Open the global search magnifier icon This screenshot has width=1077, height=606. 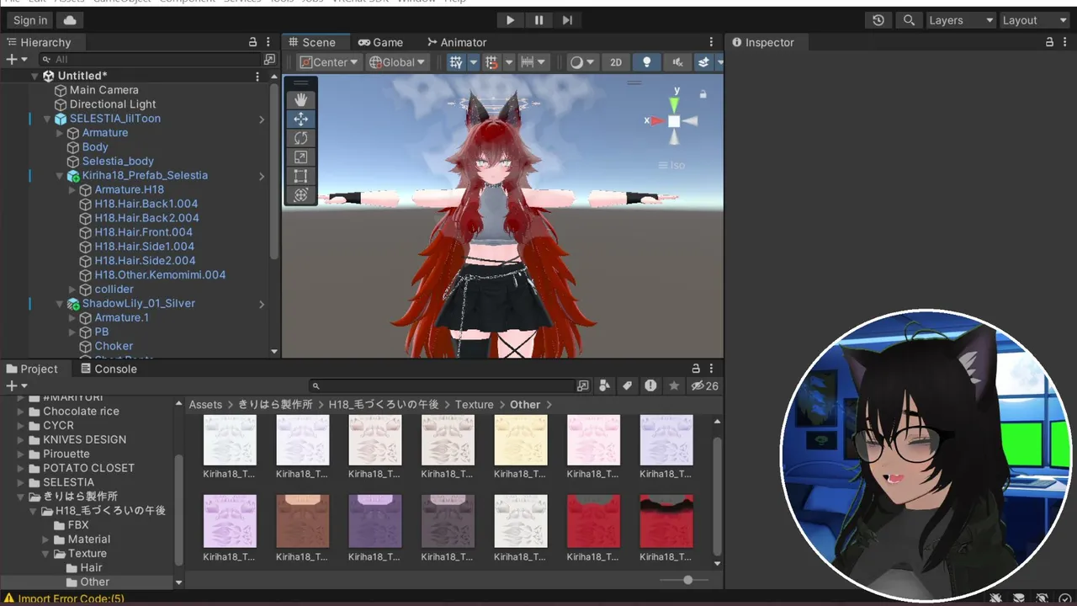909,20
